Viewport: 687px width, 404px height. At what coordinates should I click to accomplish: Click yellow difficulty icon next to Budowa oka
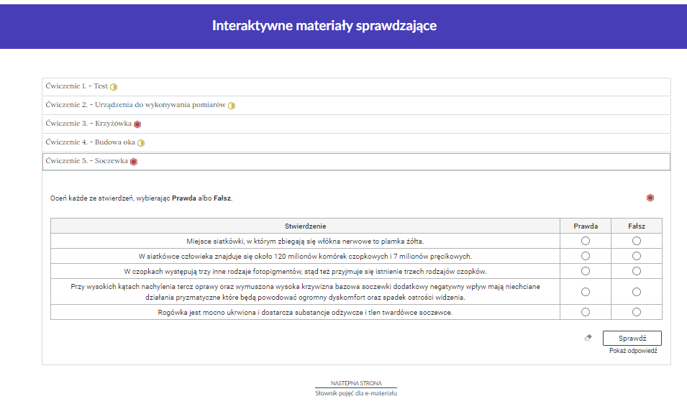pyautogui.click(x=141, y=143)
